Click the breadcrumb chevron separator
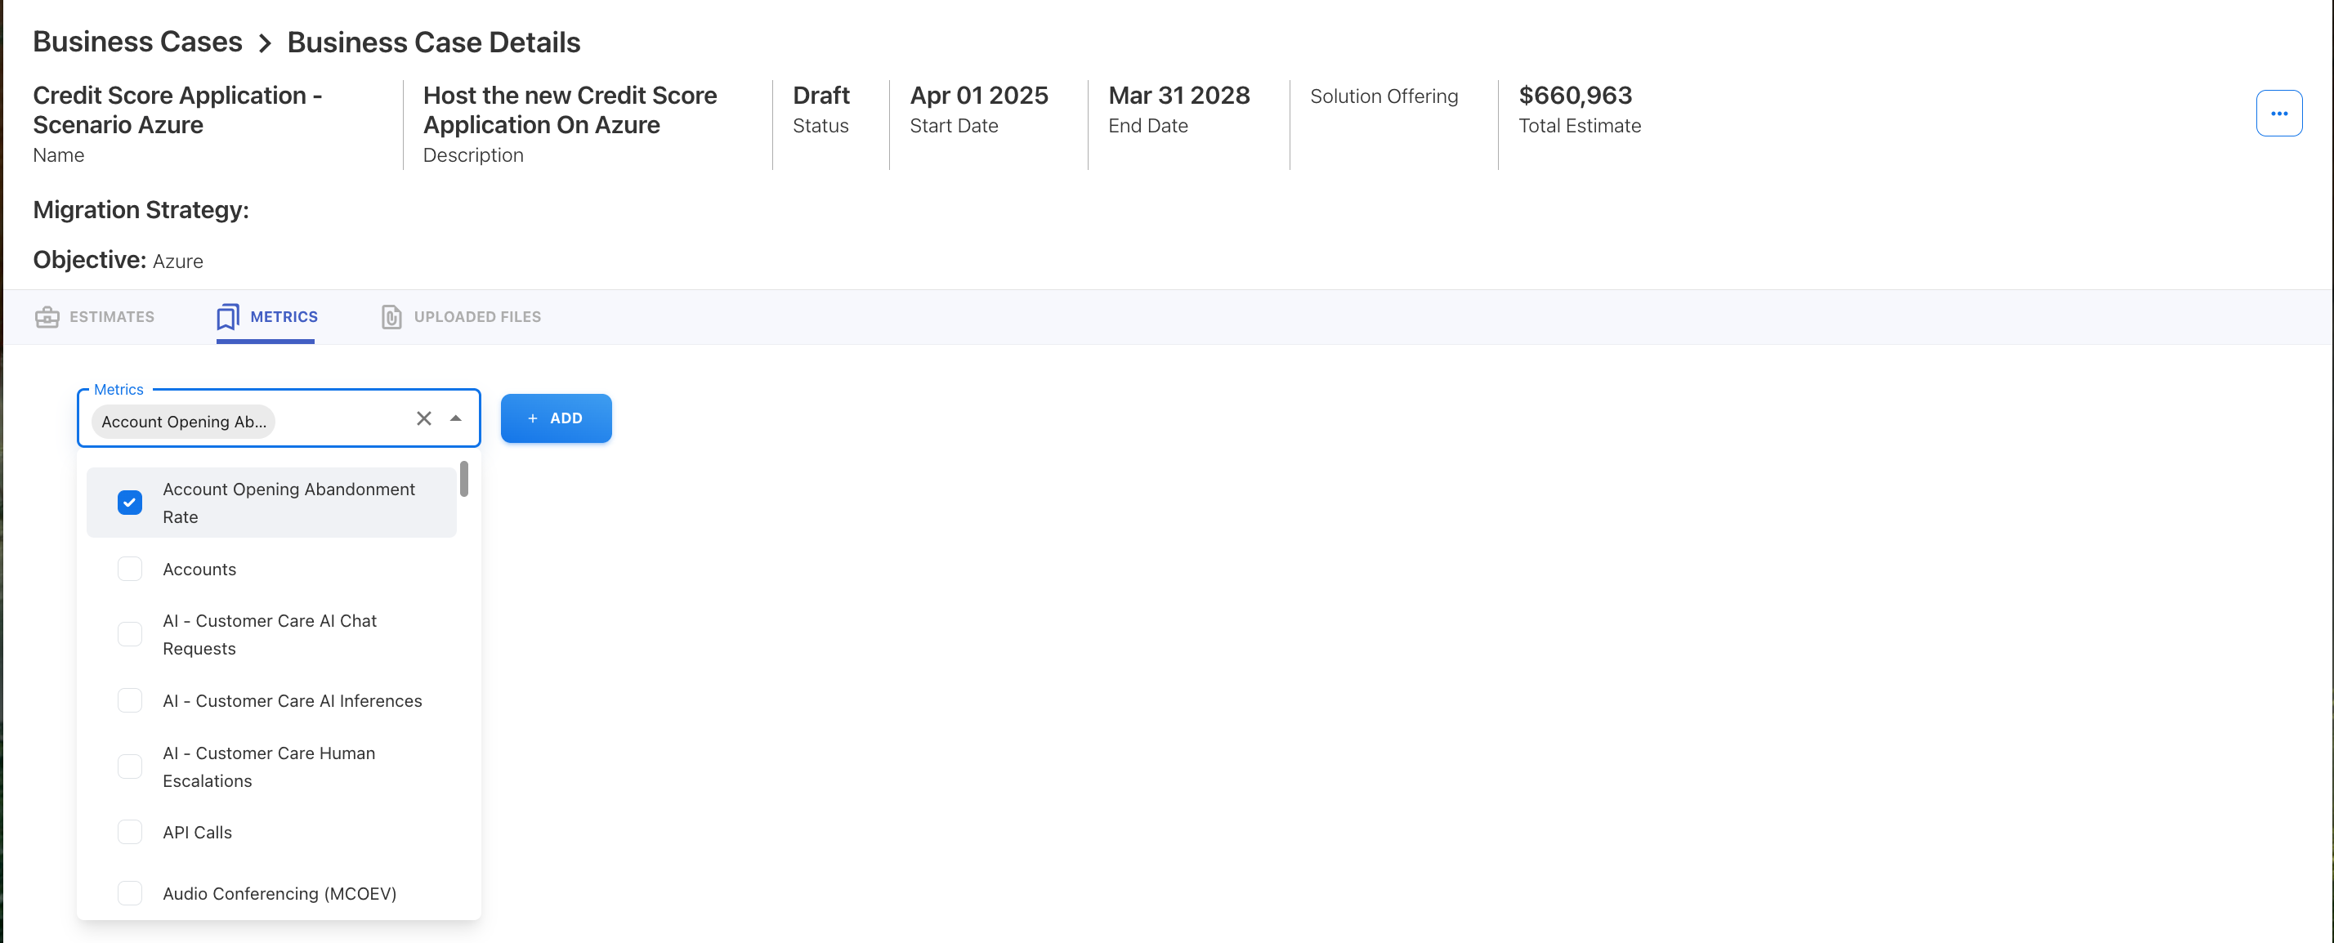Image resolution: width=2334 pixels, height=943 pixels. coord(265,43)
